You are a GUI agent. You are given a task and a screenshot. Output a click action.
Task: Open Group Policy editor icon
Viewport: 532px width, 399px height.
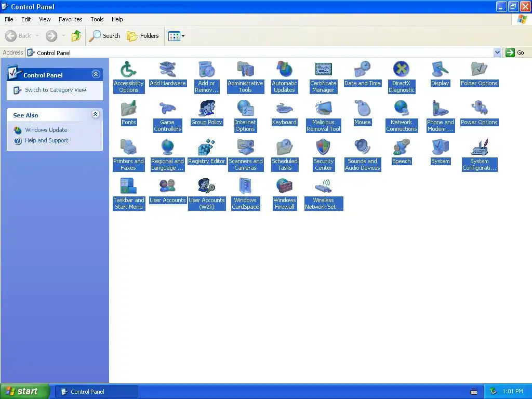click(x=207, y=109)
